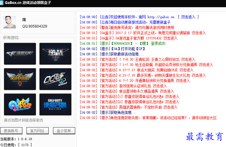
Task: Select warning line 避免账号误封
Action: point(127,28)
